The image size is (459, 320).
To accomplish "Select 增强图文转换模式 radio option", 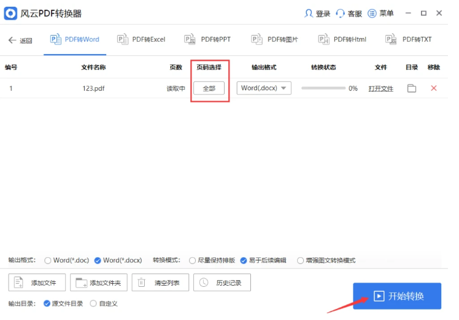I will tap(301, 260).
